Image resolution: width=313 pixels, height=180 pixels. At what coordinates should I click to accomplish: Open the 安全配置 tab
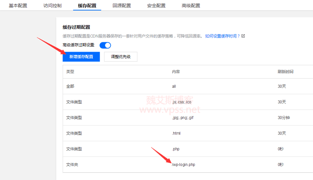pos(156,5)
